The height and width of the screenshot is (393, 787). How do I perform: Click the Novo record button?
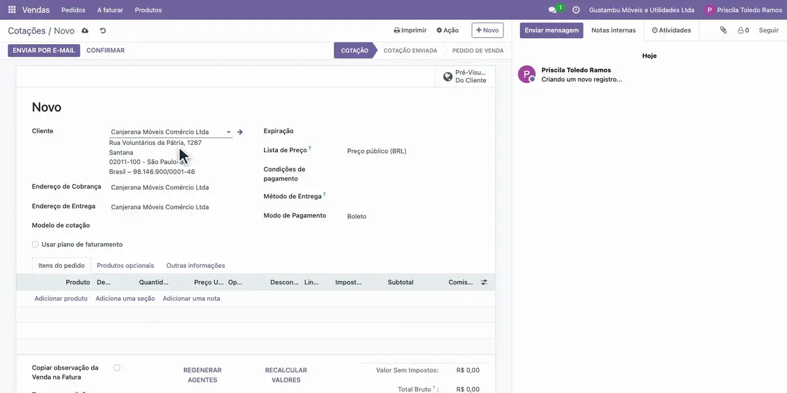(x=488, y=30)
